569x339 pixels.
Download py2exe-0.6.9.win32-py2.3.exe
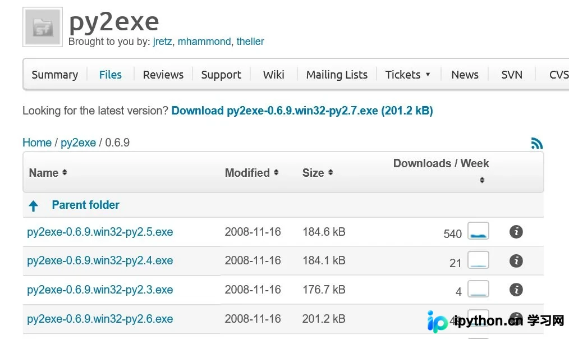click(x=100, y=290)
